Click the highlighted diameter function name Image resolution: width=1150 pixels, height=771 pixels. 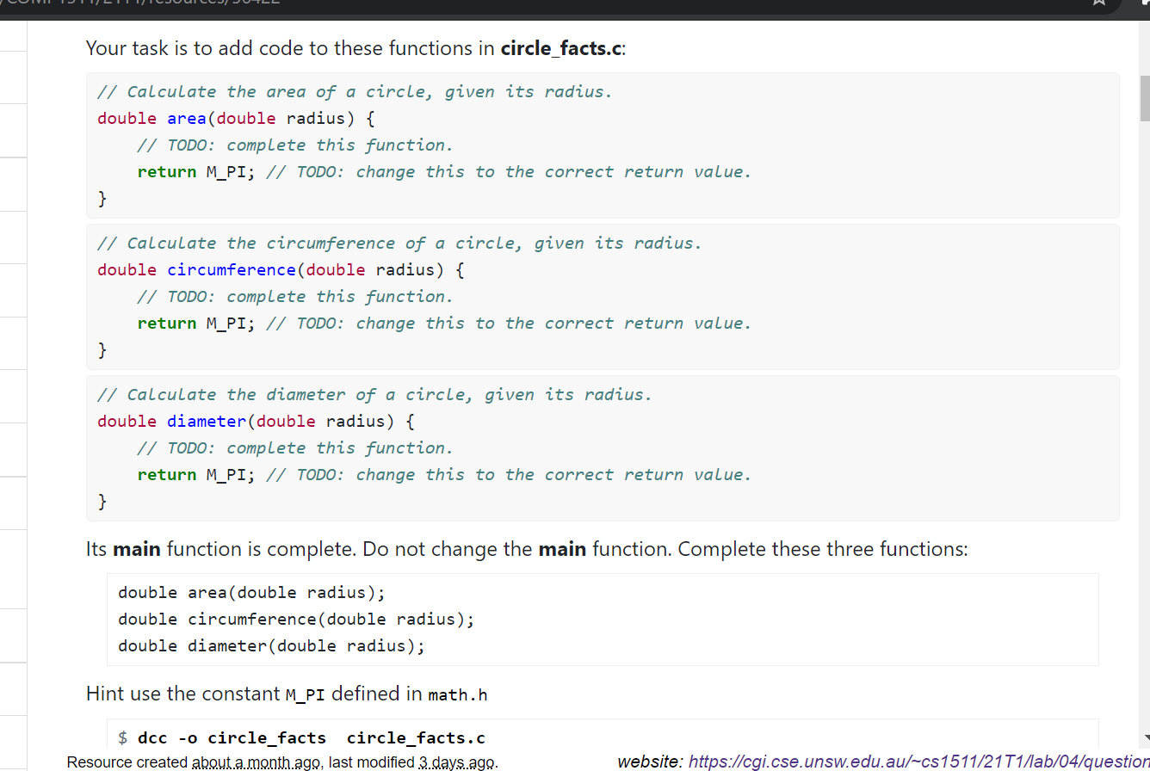[x=206, y=421]
